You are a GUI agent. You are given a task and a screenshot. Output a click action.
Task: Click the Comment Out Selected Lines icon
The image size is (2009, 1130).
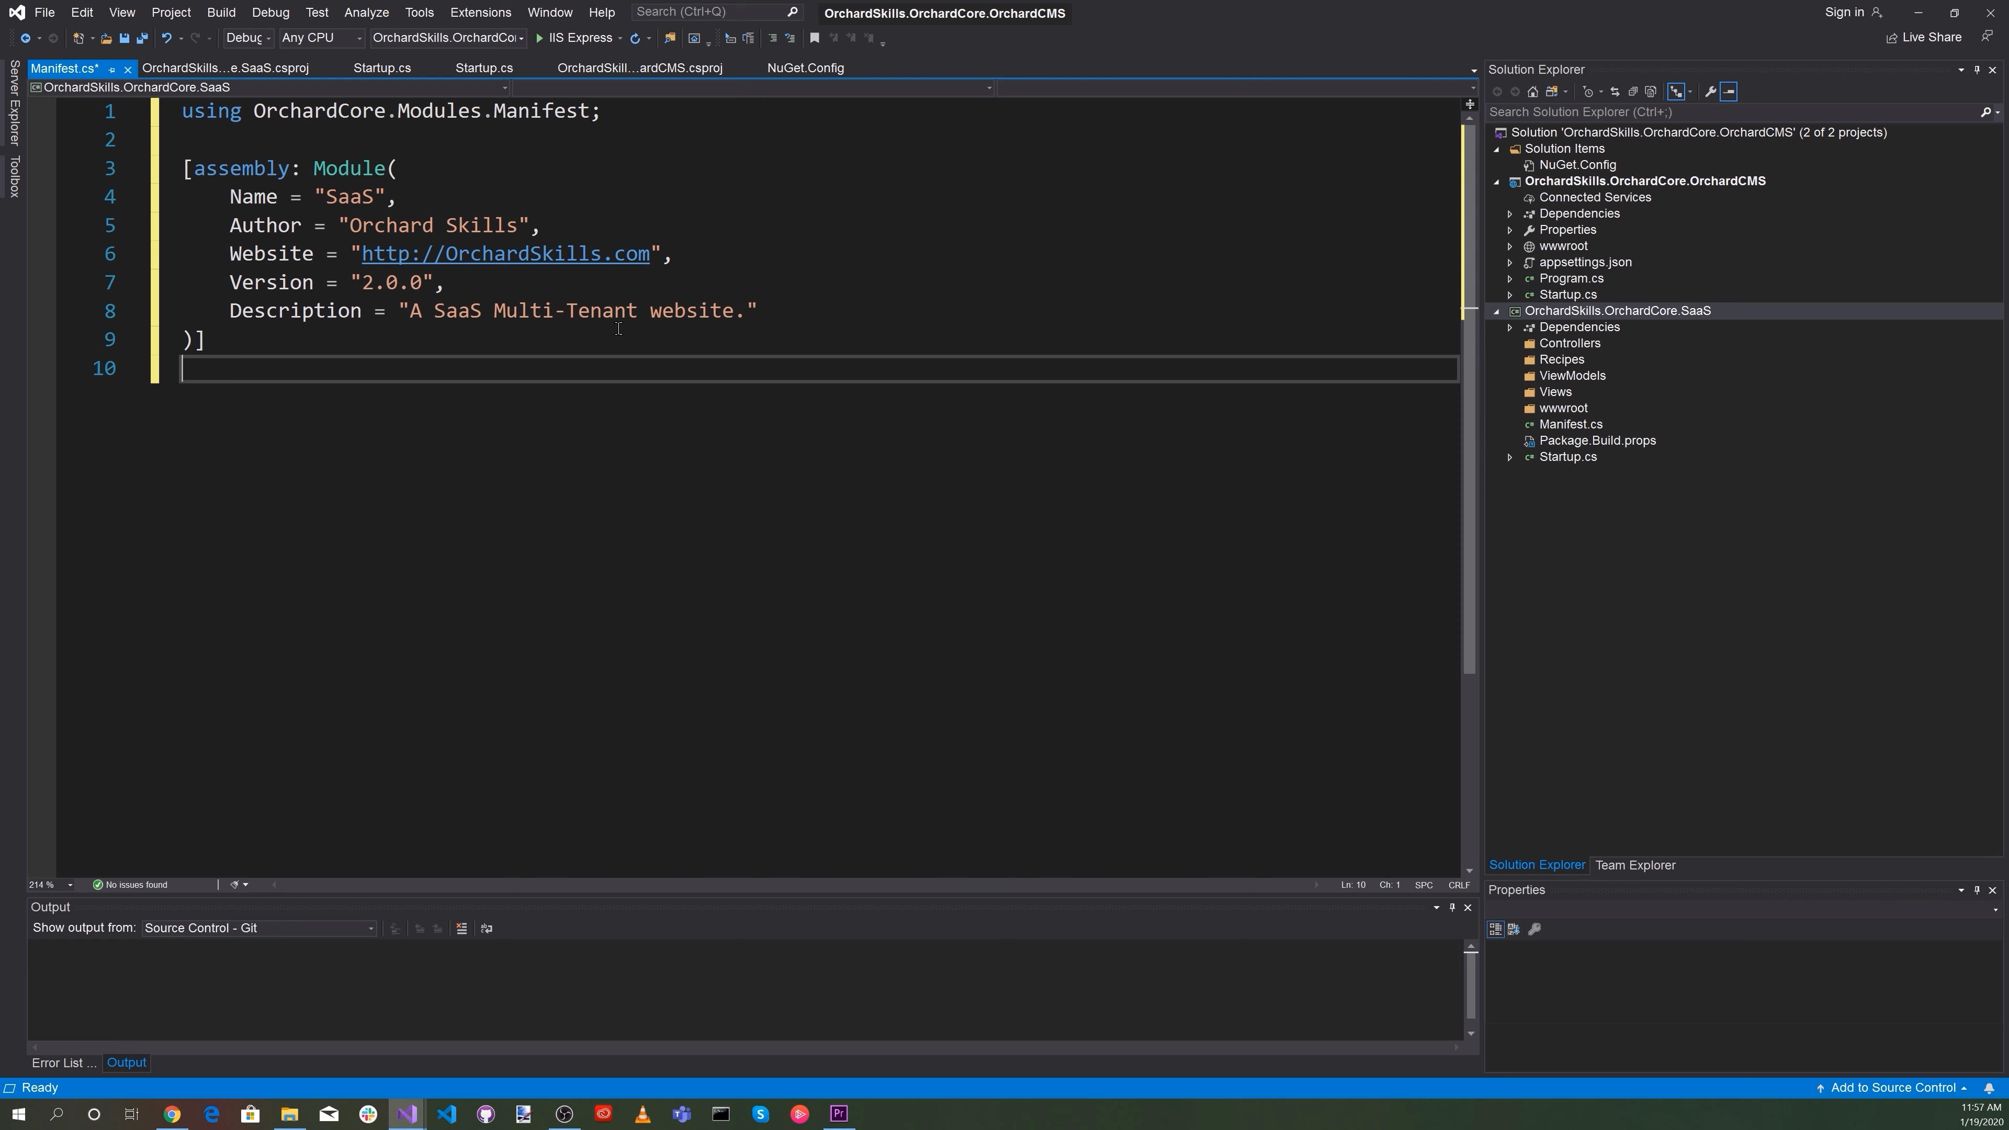[772, 38]
